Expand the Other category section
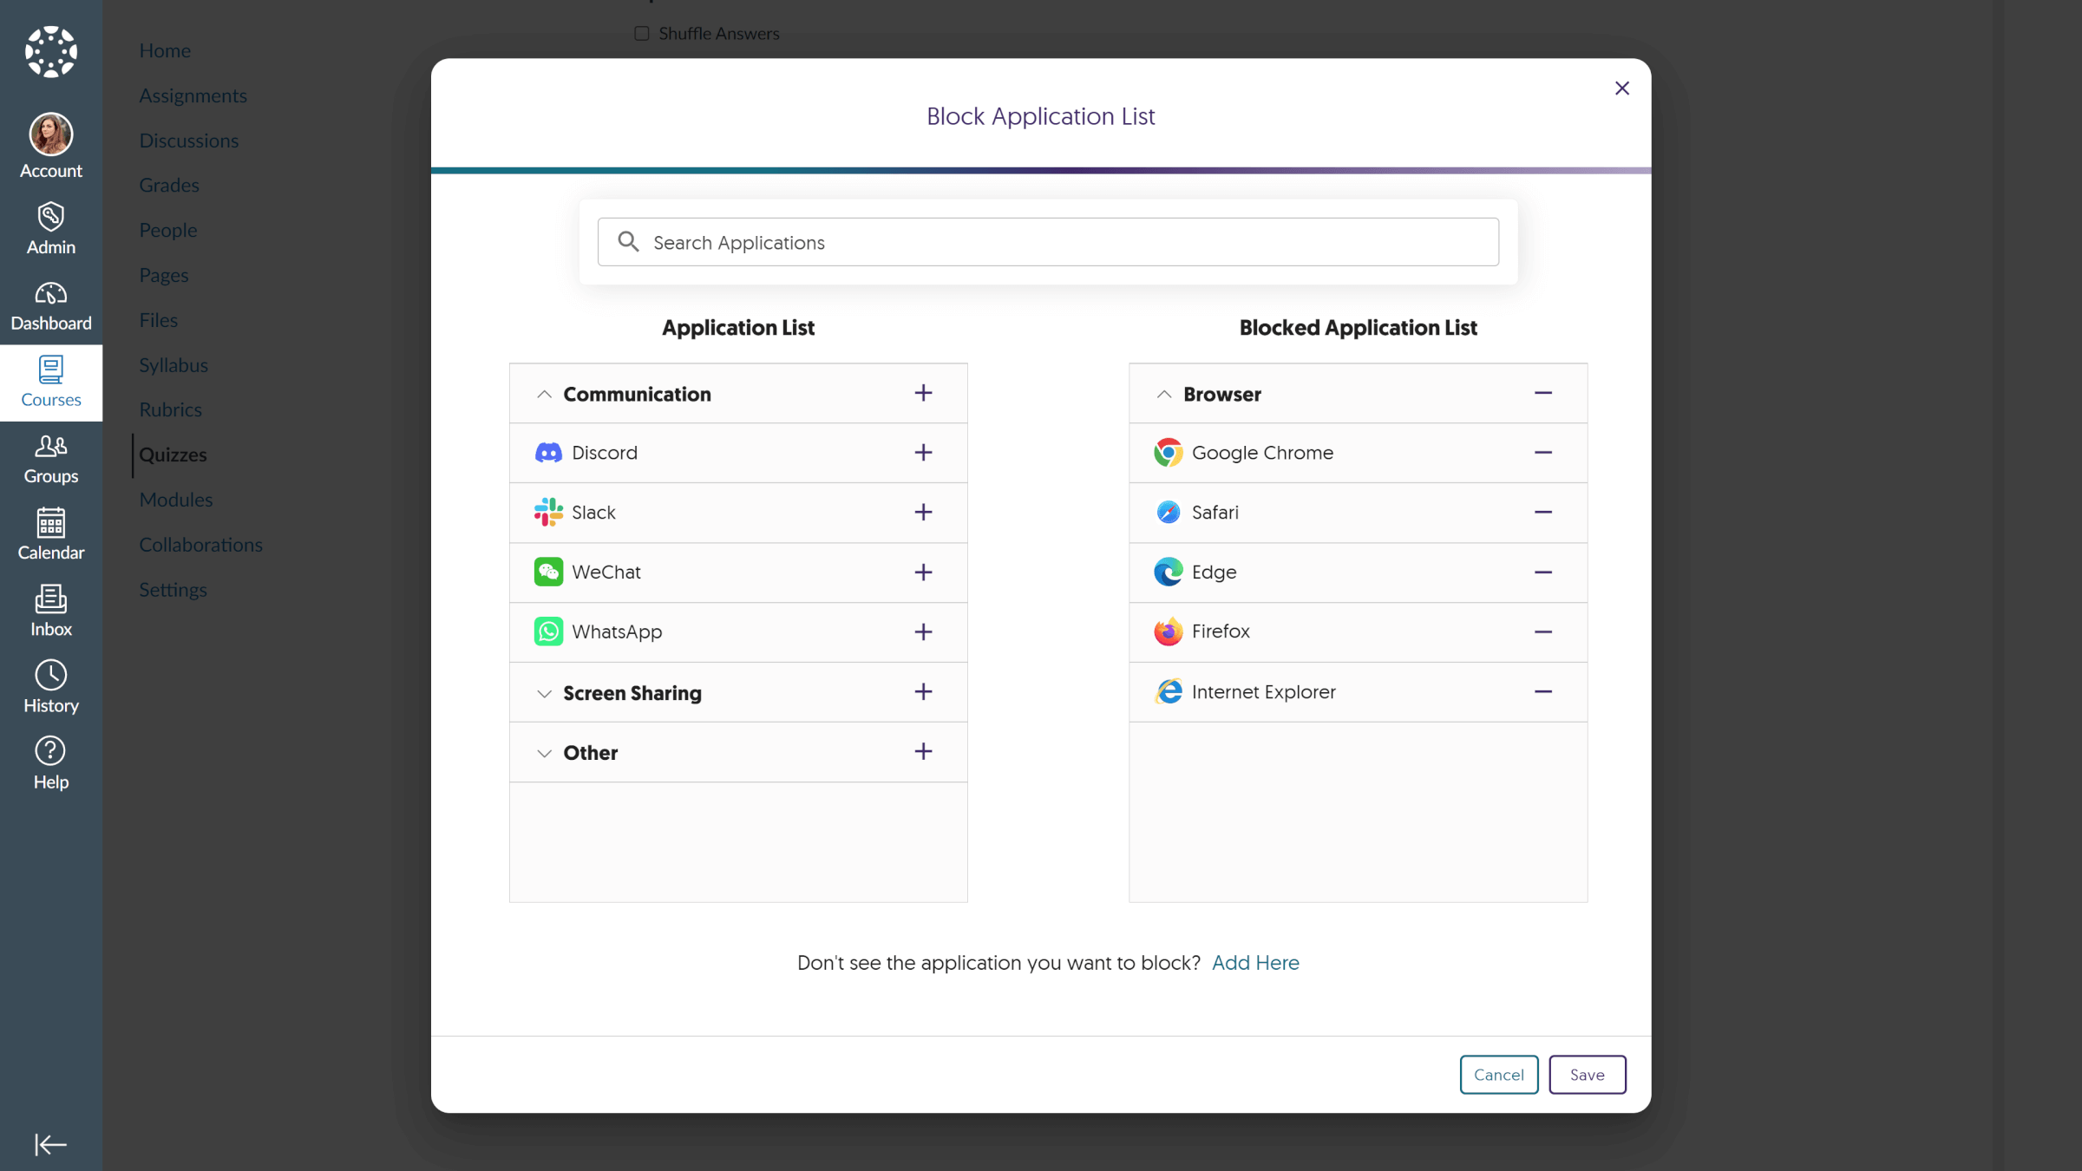The height and width of the screenshot is (1171, 2082). point(543,750)
